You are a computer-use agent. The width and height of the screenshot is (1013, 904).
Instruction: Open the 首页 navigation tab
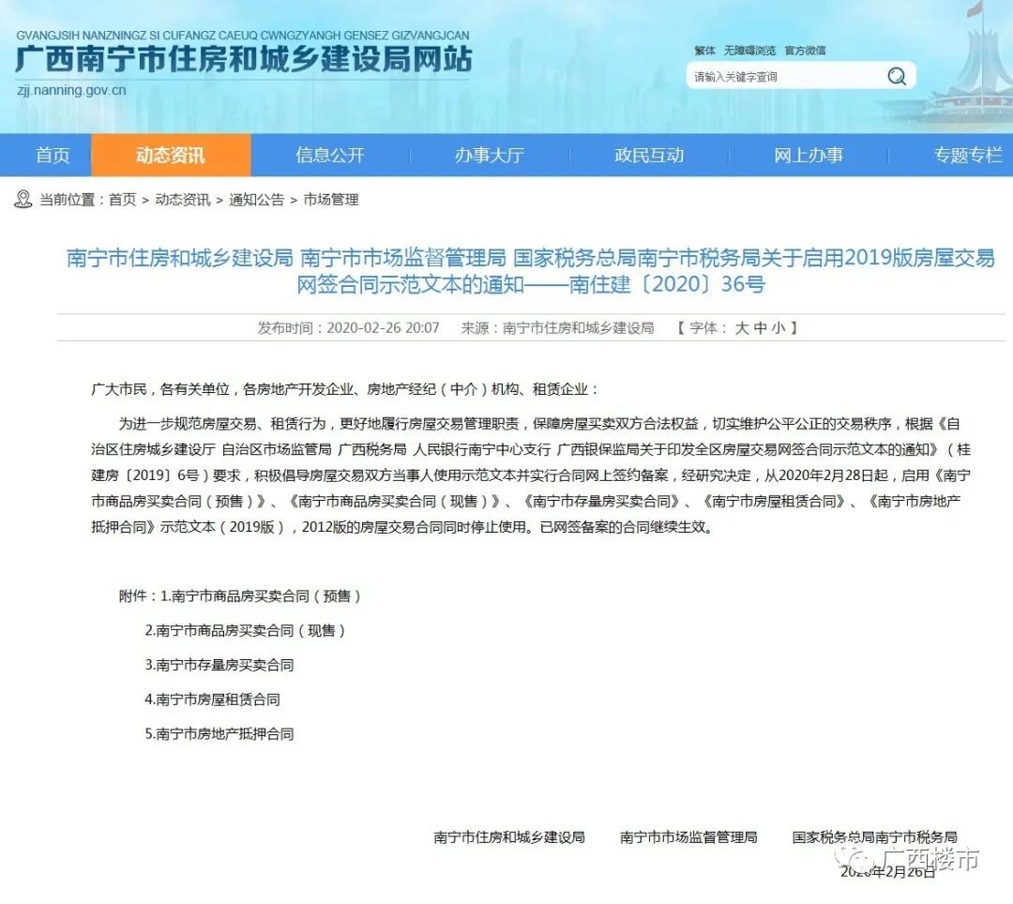point(53,156)
